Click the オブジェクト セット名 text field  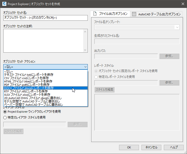46,18
